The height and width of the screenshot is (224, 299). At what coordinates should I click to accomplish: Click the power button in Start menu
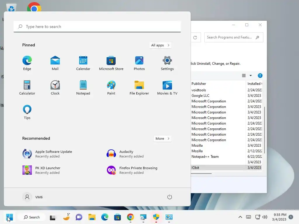[x=170, y=197]
